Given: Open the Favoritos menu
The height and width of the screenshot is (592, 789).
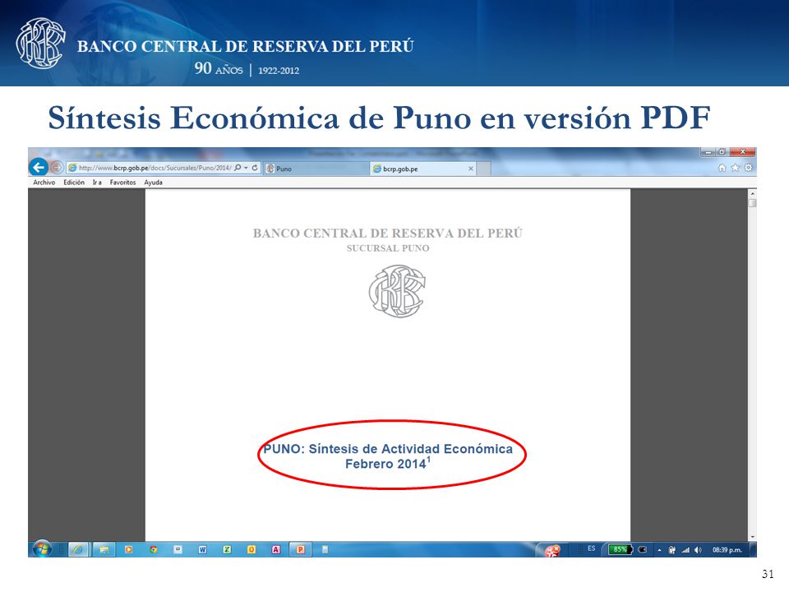Looking at the screenshot, I should tap(122, 183).
